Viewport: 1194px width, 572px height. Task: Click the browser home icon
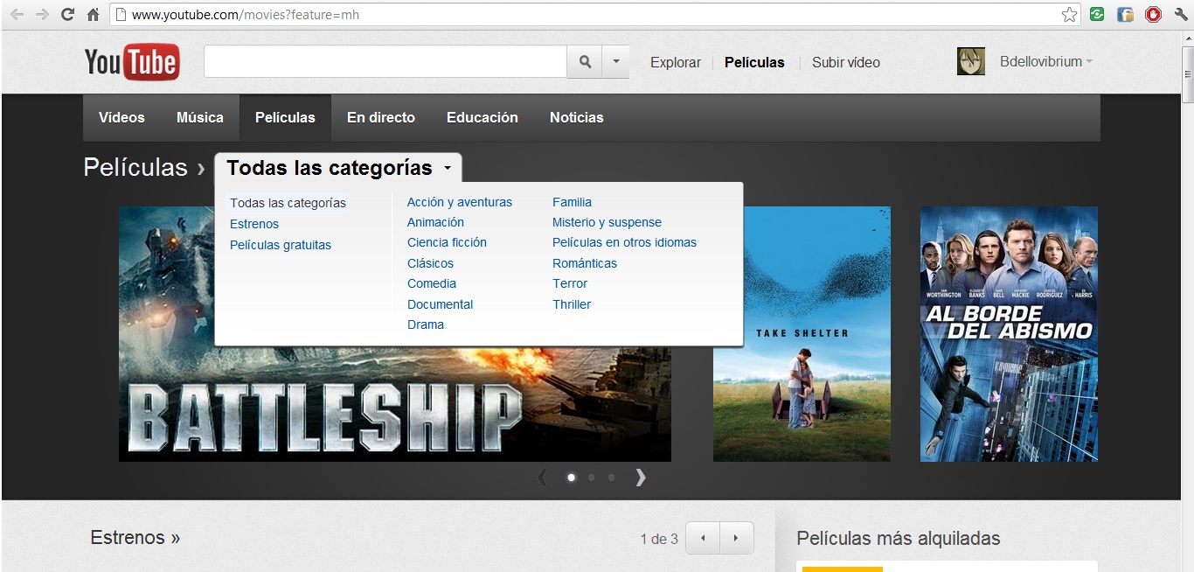tap(93, 14)
